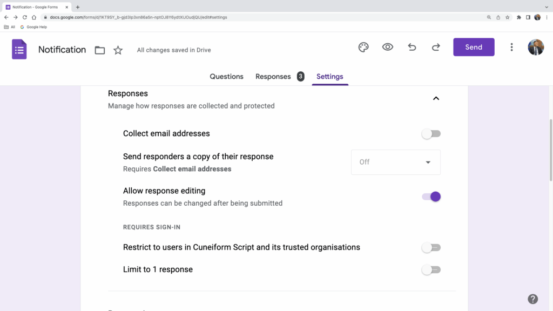Click the Send button
553x311 pixels.
click(x=474, y=47)
